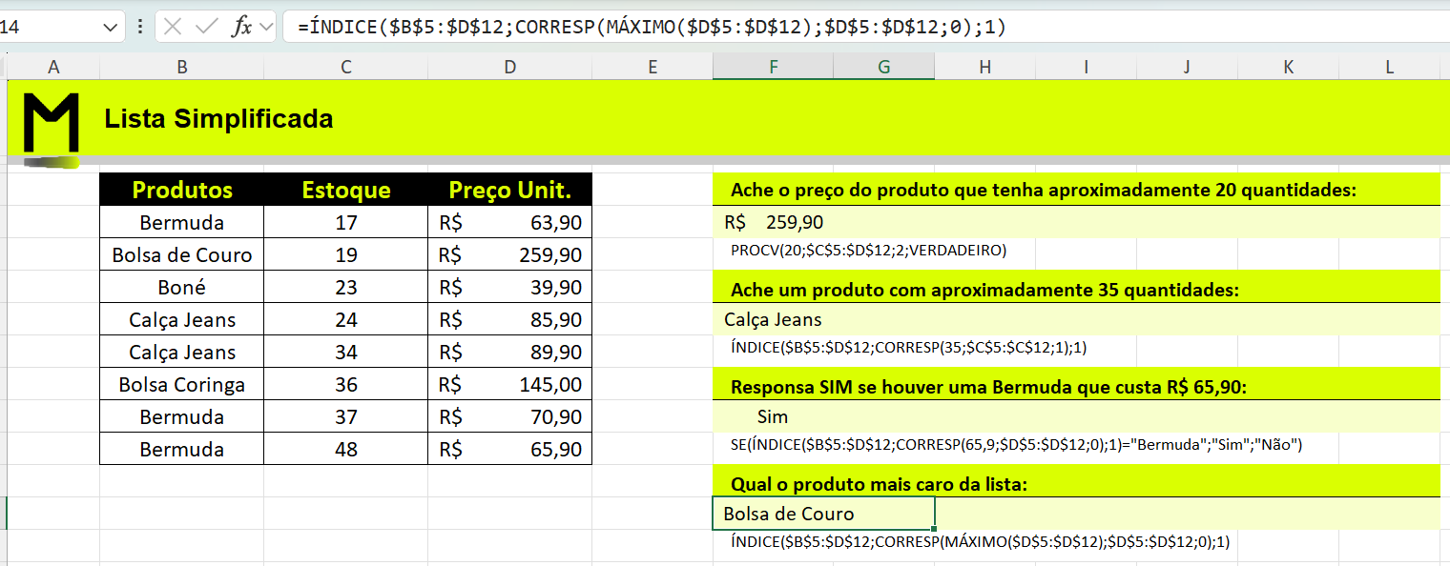The width and height of the screenshot is (1450, 566).
Task: Click the SE(ÍNDICE formula text cell
Action: coord(1017,445)
